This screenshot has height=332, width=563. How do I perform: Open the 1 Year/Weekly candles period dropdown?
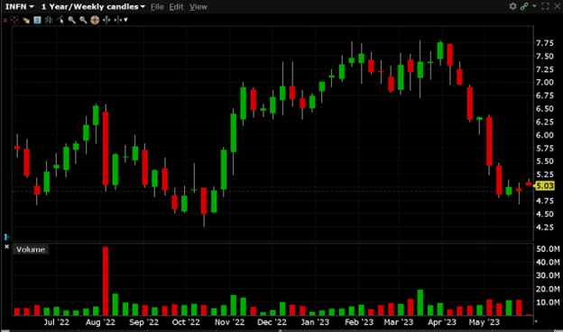(x=93, y=7)
